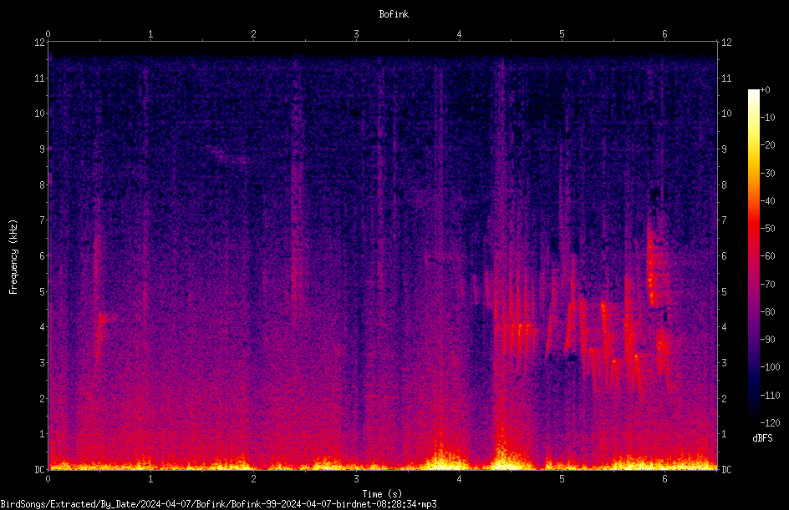Click the 10 kHz label on right axis

coord(726,113)
